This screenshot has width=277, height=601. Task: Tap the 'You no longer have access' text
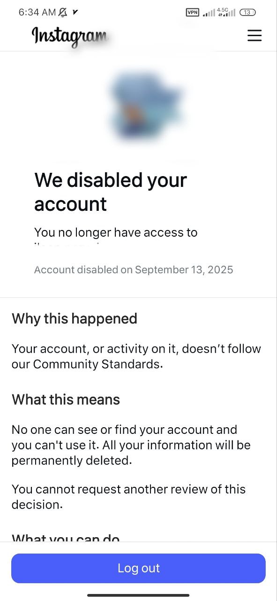[116, 232]
